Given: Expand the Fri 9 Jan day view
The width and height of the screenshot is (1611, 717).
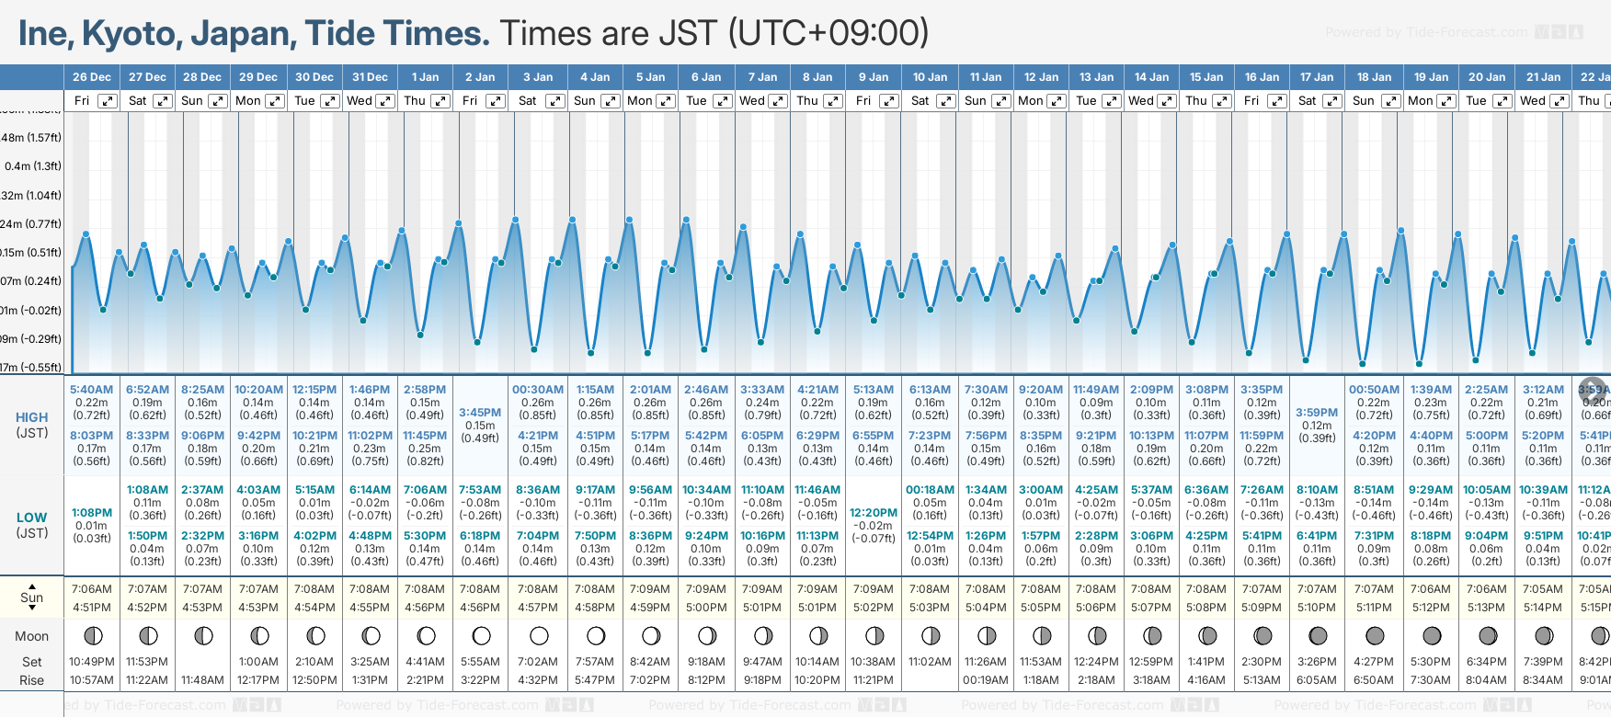Looking at the screenshot, I should [889, 101].
